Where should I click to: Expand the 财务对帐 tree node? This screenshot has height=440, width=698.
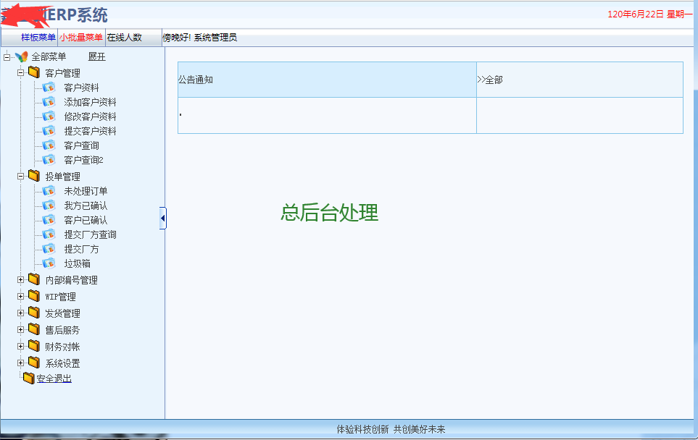(21, 346)
